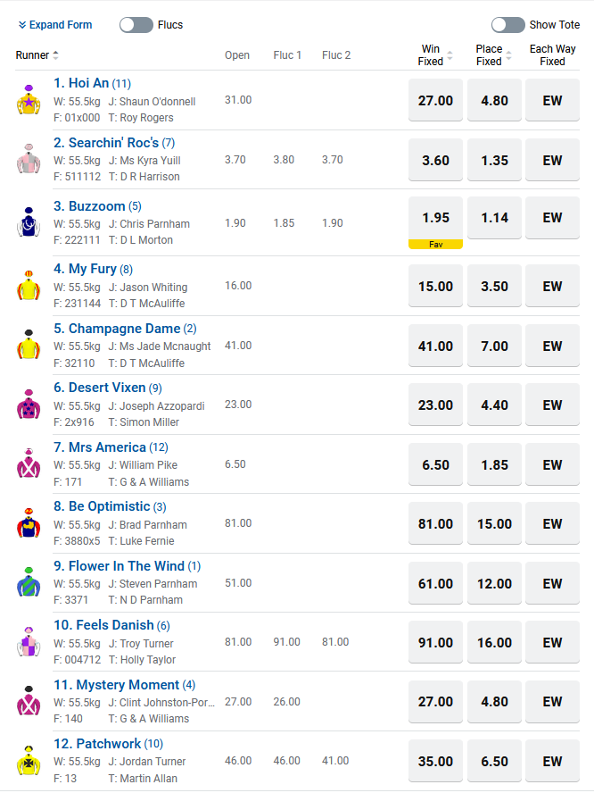
Task: Sort by Win Fixed odds arrows
Action: coord(450,55)
